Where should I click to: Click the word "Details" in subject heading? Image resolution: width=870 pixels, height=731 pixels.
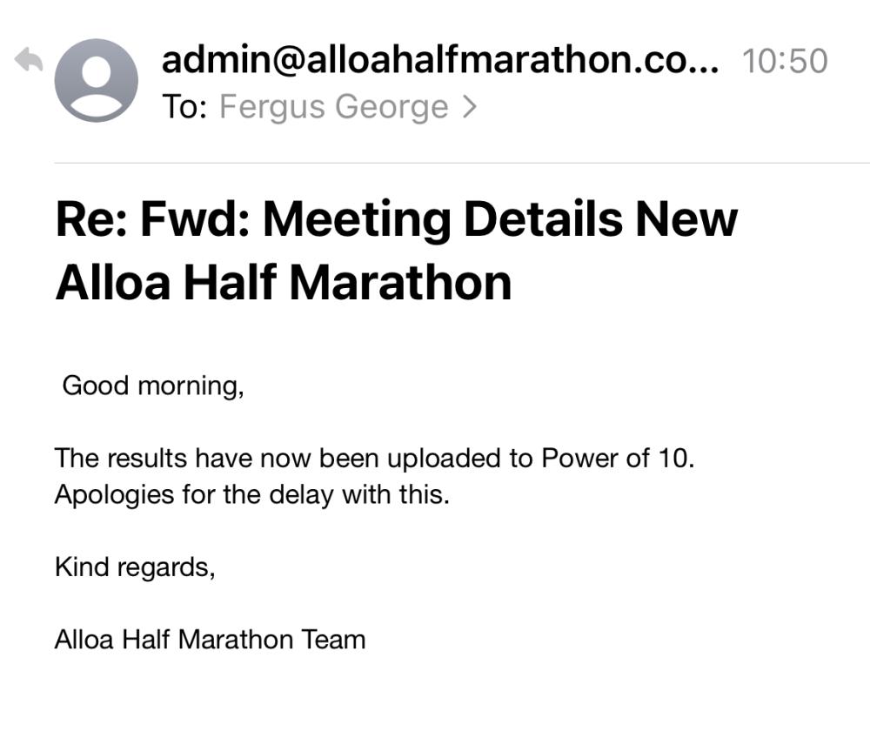(x=543, y=219)
